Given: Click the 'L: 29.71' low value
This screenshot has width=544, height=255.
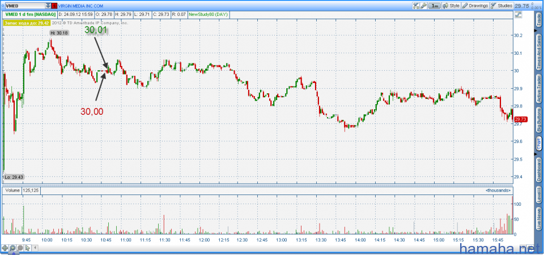Looking at the screenshot, I should click(x=142, y=15).
